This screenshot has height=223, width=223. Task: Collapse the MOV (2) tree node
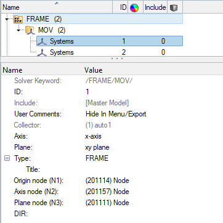(19, 30)
